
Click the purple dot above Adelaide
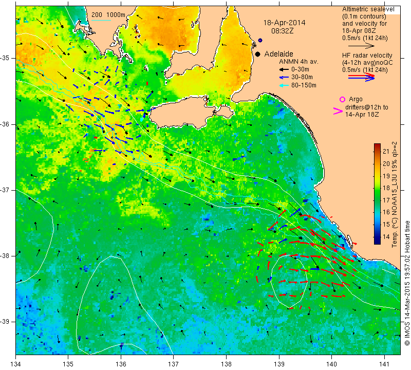260,41
